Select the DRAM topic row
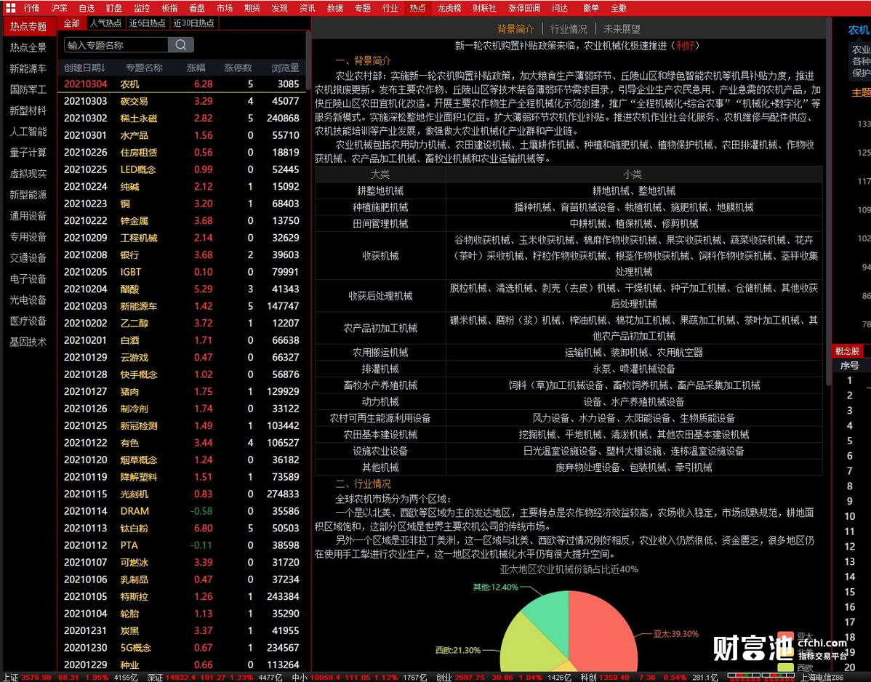The width and height of the screenshot is (871, 682). 182,511
